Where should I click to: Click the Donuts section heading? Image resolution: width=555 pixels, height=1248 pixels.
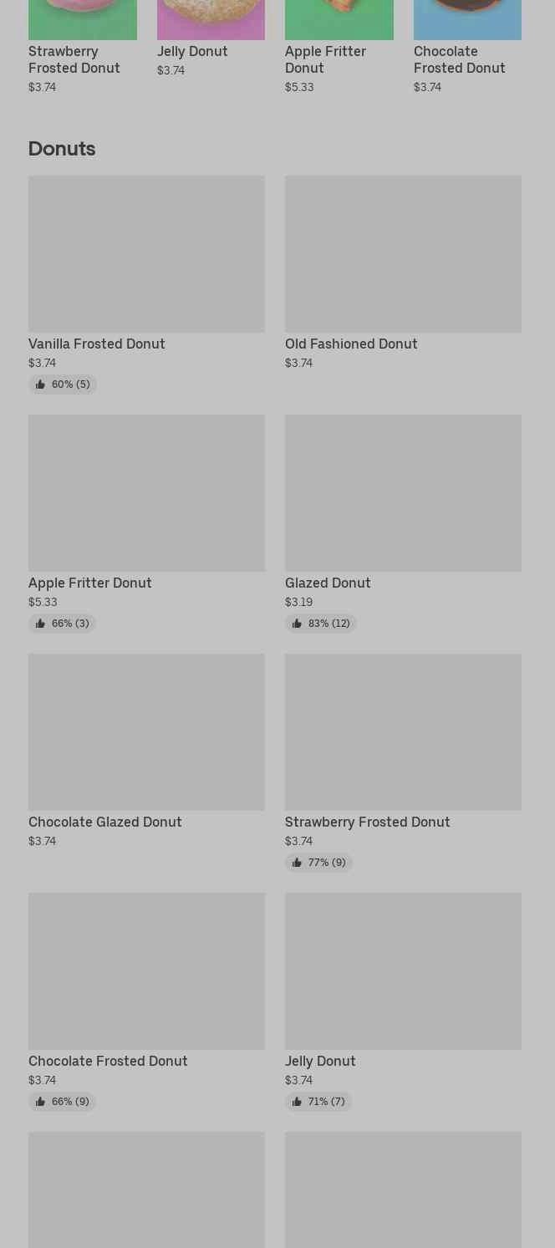62,148
